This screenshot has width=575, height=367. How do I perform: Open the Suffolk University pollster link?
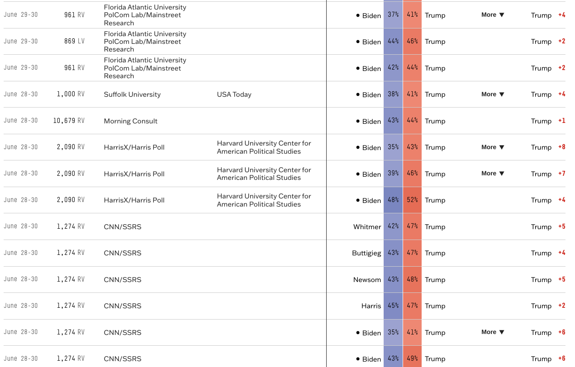pos(132,94)
